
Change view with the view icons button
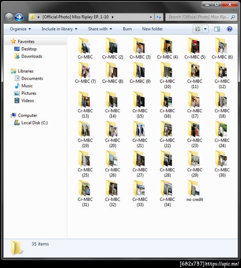tap(198, 29)
